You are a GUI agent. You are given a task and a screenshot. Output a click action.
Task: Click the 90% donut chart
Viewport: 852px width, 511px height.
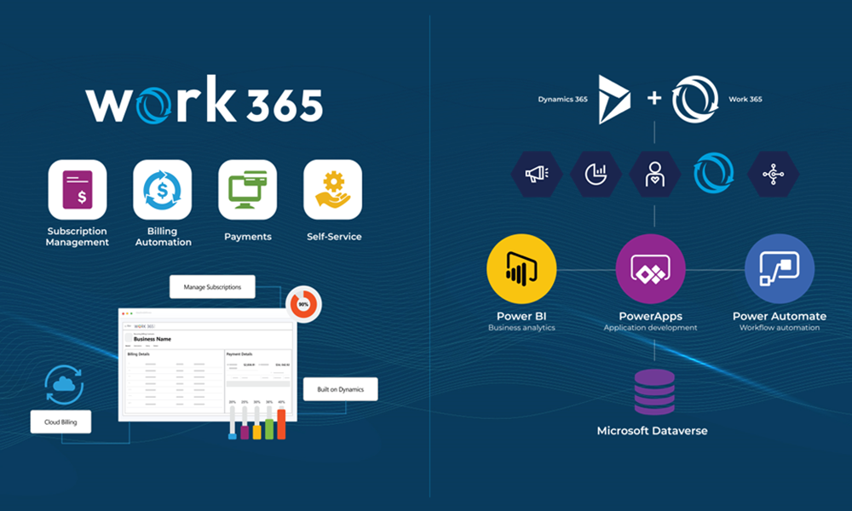304,304
